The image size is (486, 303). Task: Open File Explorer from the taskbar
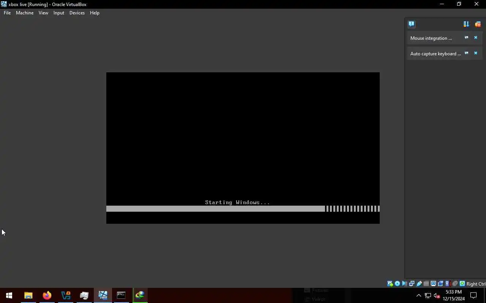(28, 295)
